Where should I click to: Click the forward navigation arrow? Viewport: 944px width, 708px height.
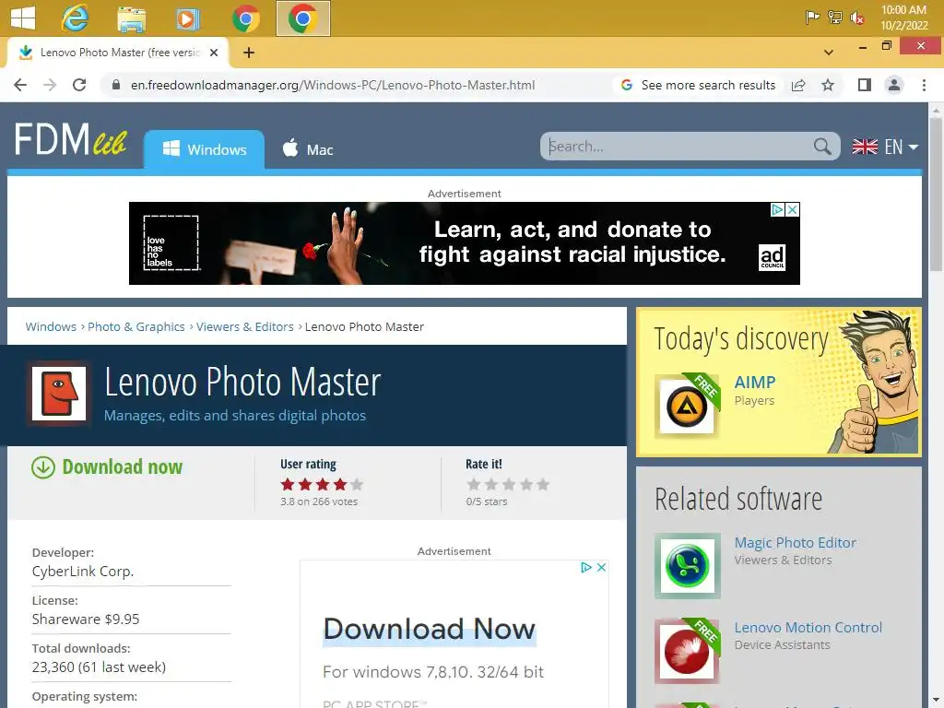tap(50, 85)
